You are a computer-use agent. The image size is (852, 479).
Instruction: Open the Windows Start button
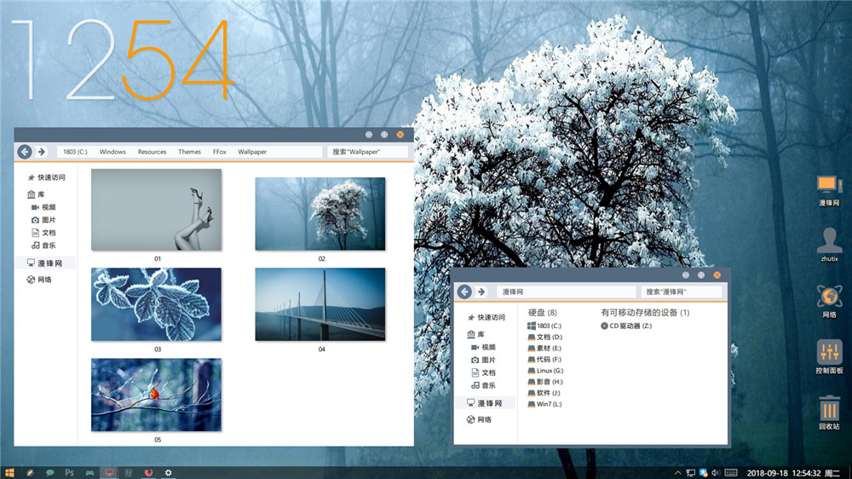point(9,472)
